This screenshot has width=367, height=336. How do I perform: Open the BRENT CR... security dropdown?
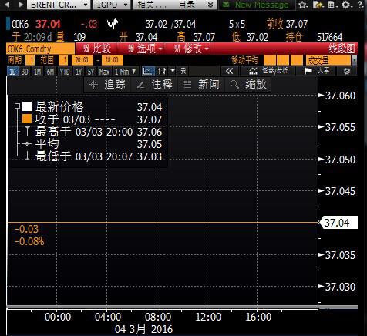click(59, 5)
